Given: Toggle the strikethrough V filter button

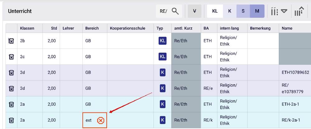Looking at the screenshot, I should pyautogui.click(x=195, y=11).
